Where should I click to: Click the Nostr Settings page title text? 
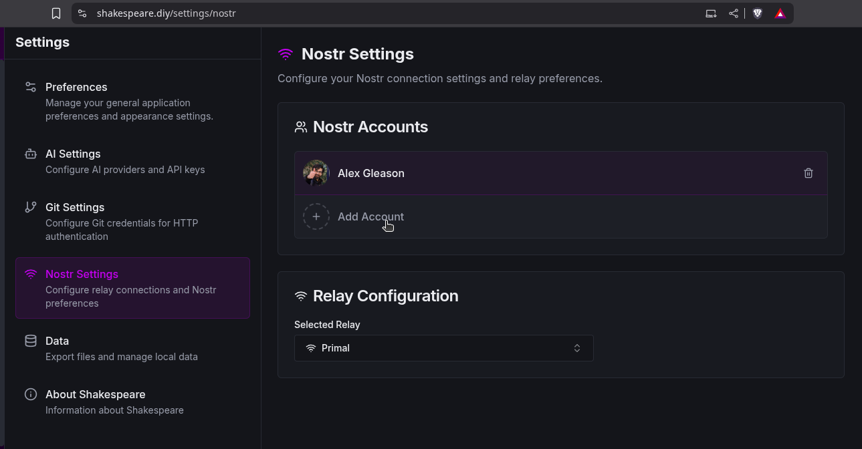(x=358, y=54)
